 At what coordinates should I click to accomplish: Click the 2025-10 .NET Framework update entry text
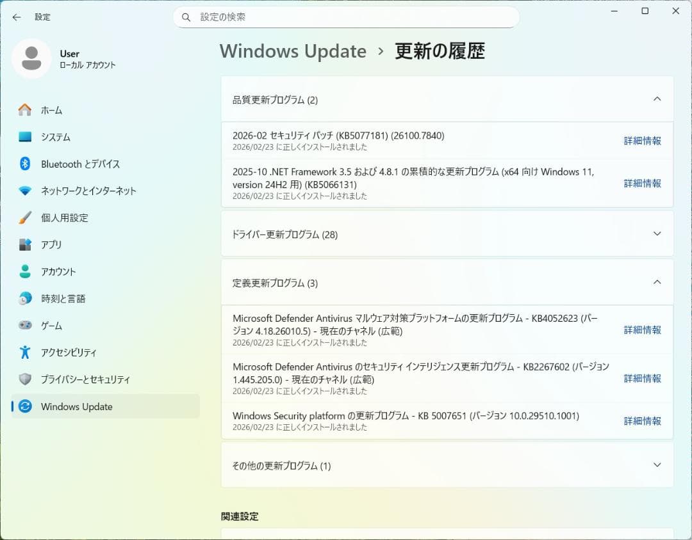click(x=413, y=178)
